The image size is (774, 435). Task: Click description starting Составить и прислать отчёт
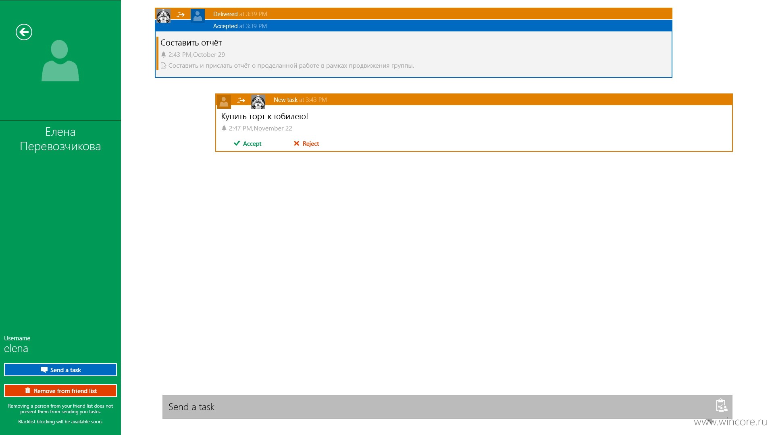click(x=291, y=65)
